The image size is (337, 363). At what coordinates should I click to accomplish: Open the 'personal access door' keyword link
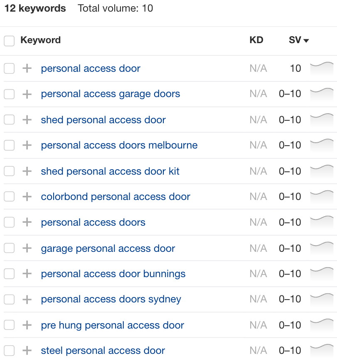[90, 68]
